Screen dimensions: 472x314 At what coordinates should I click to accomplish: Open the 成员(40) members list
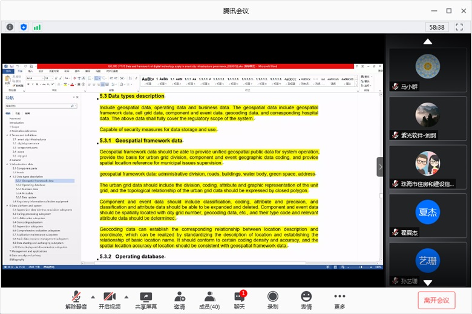pyautogui.click(x=209, y=300)
